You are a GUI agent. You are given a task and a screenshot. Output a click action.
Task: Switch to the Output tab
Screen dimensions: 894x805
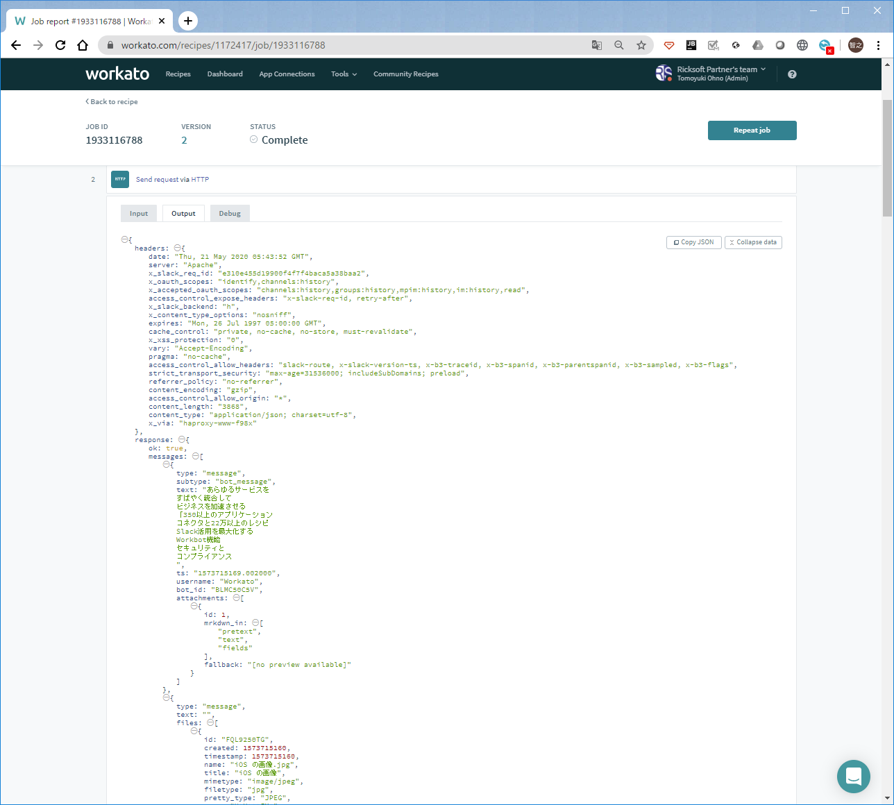click(183, 213)
